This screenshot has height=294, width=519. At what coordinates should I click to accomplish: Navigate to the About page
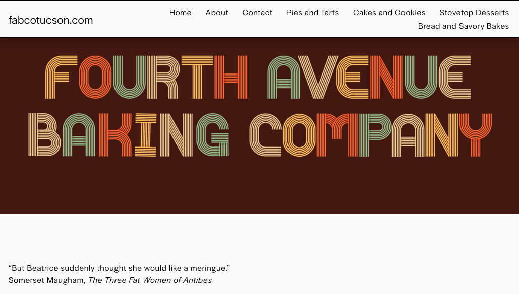pyautogui.click(x=217, y=13)
